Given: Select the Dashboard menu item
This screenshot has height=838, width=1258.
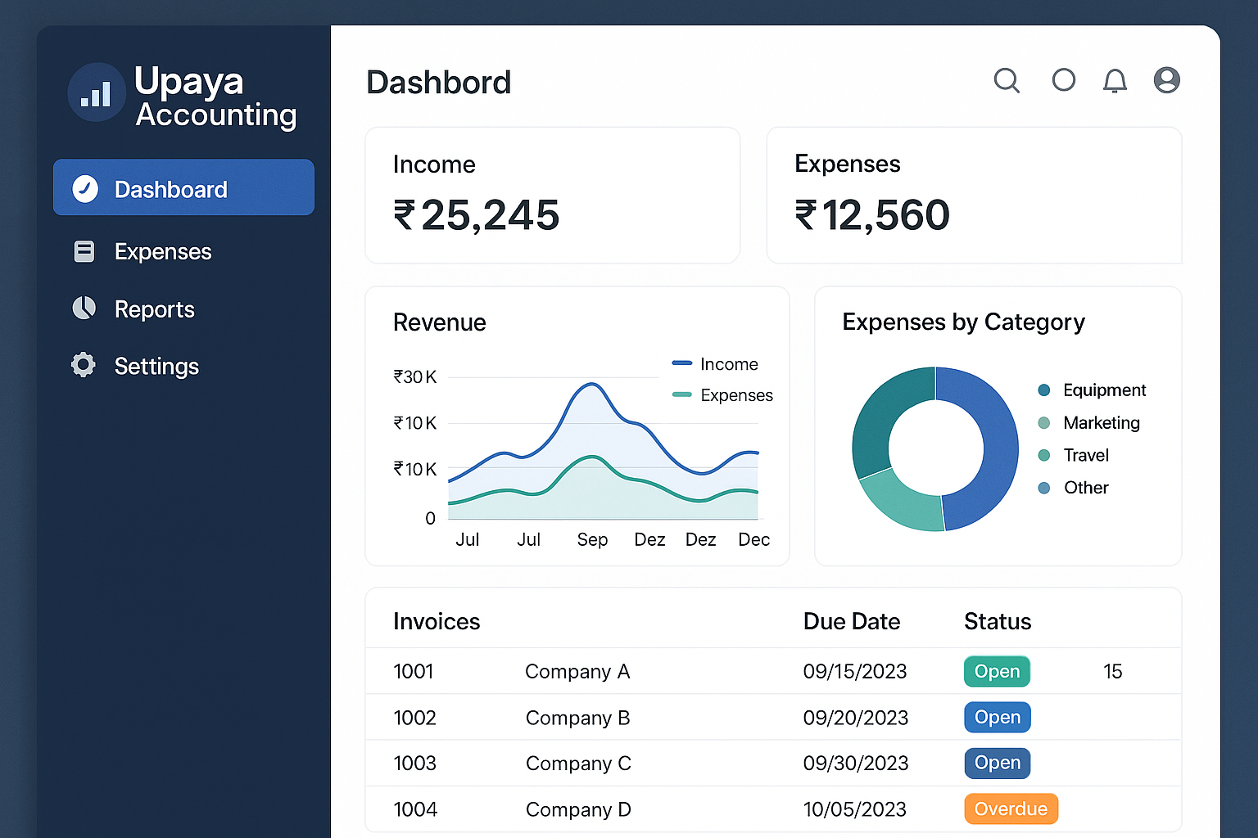Looking at the screenshot, I should point(183,188).
